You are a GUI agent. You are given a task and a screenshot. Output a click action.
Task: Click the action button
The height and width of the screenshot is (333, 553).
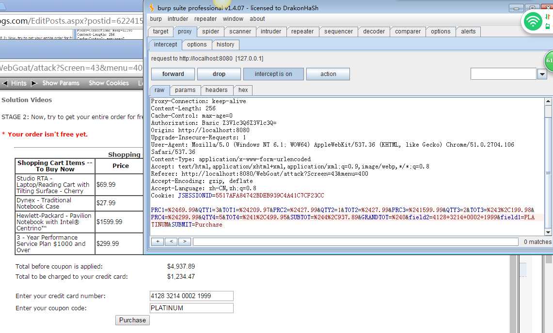[x=328, y=74]
